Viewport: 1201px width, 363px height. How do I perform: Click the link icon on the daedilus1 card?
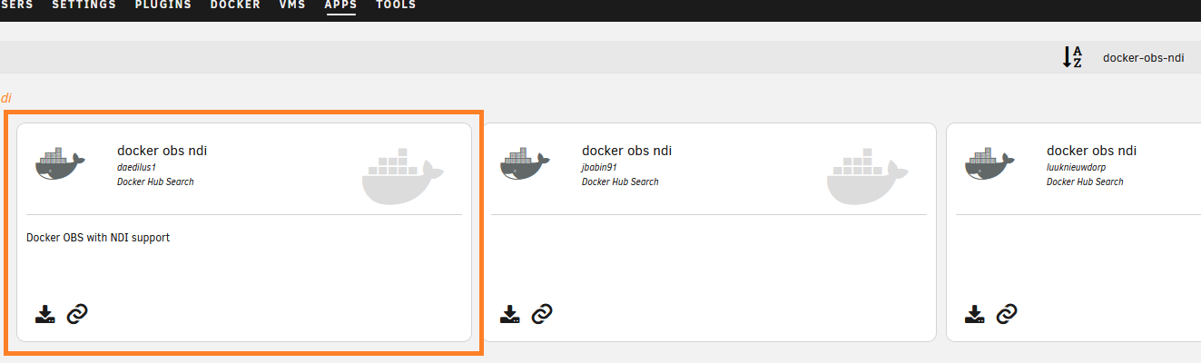point(77,315)
